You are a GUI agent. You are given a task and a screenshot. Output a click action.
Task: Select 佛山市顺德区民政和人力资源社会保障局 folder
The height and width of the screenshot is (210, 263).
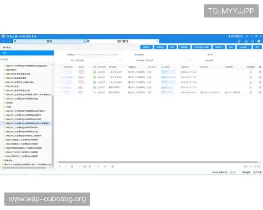point(23,148)
